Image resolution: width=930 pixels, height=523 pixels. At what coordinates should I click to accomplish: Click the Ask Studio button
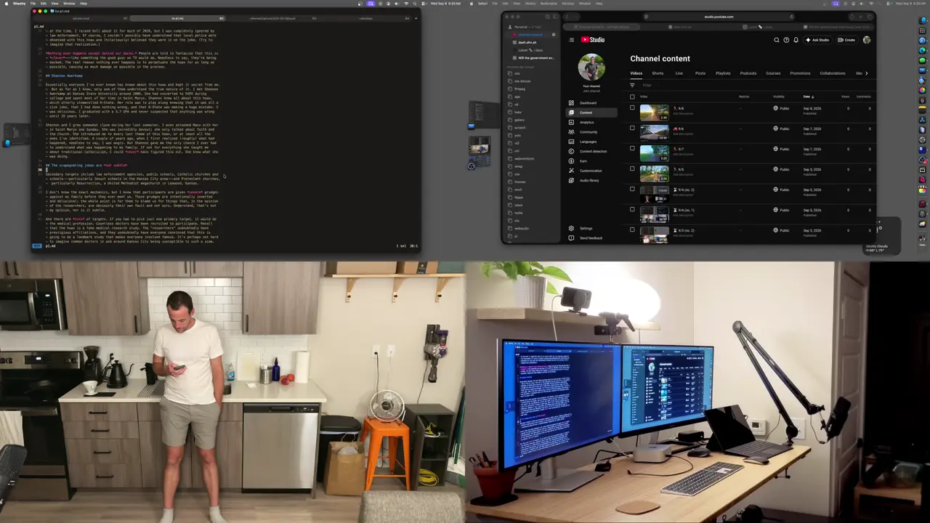click(x=817, y=40)
